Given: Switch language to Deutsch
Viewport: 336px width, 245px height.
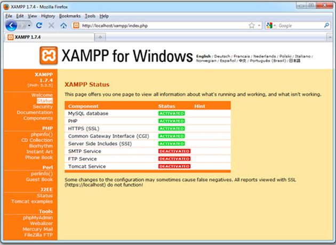Looking at the screenshot, I should click(222, 56).
